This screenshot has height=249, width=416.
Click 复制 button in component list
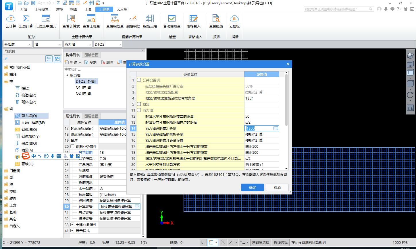pos(90,62)
